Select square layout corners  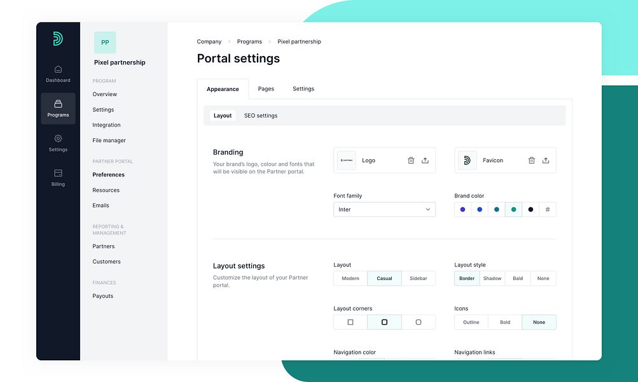pos(350,322)
